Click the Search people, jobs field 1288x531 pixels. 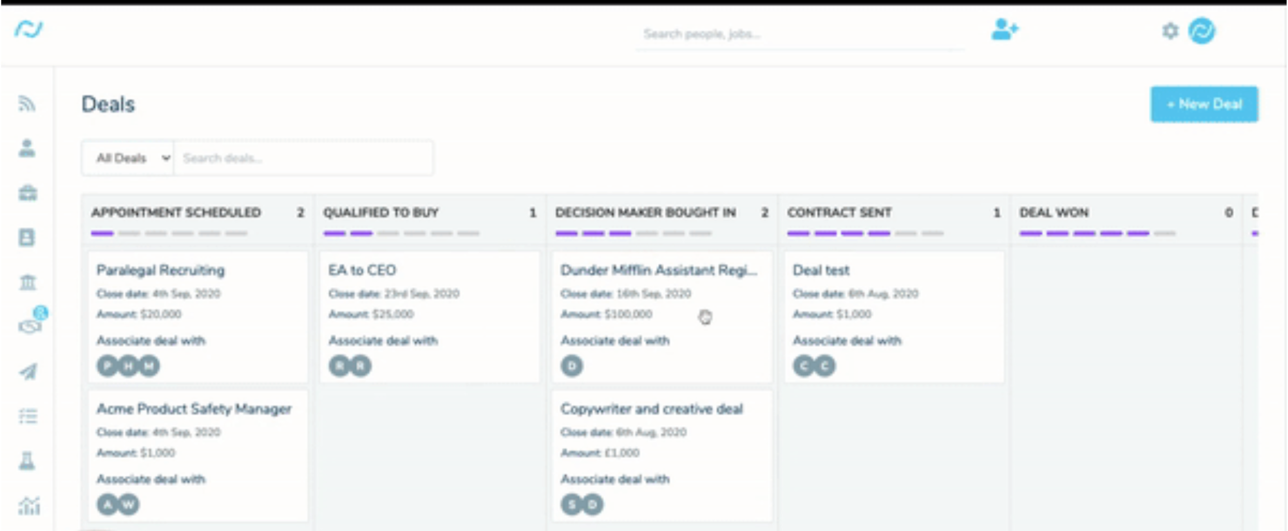[x=800, y=34]
